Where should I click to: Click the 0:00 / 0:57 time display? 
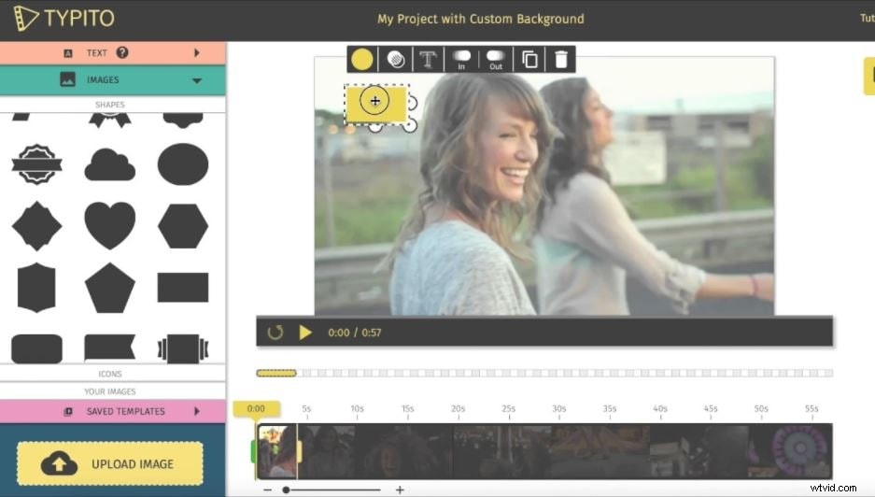(354, 333)
